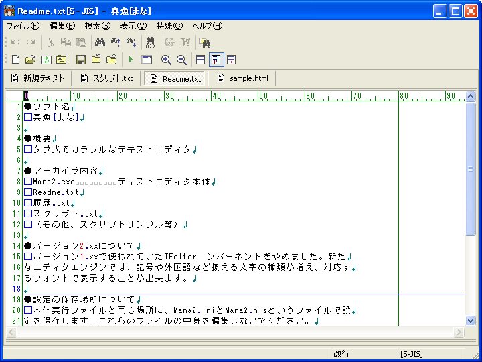
Task: Open the 特殊(C) menu
Action: click(169, 26)
